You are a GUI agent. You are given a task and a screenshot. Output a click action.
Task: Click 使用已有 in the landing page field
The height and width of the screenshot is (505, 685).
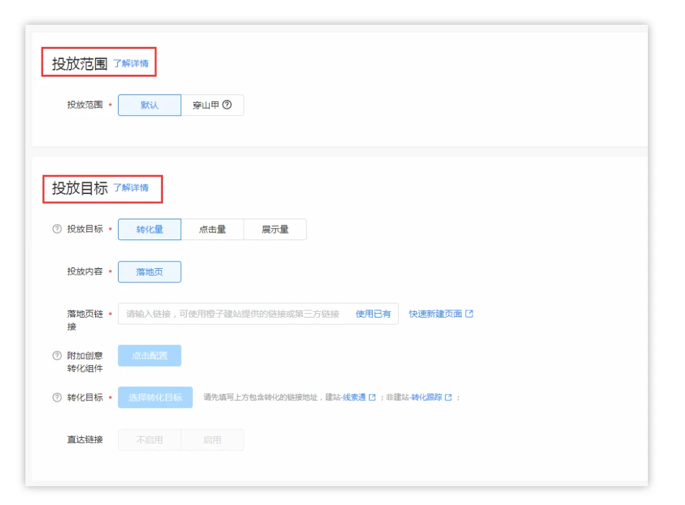(373, 314)
